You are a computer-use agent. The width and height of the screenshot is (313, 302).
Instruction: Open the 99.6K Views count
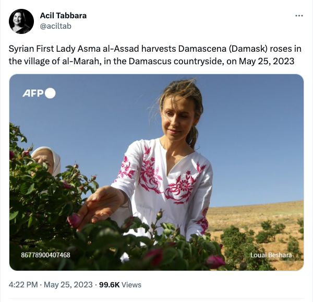pos(120,285)
